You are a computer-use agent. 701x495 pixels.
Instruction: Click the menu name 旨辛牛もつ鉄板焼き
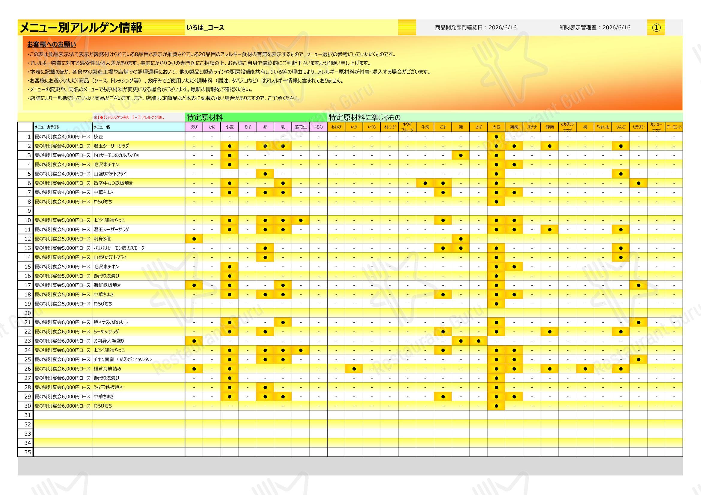(x=113, y=183)
